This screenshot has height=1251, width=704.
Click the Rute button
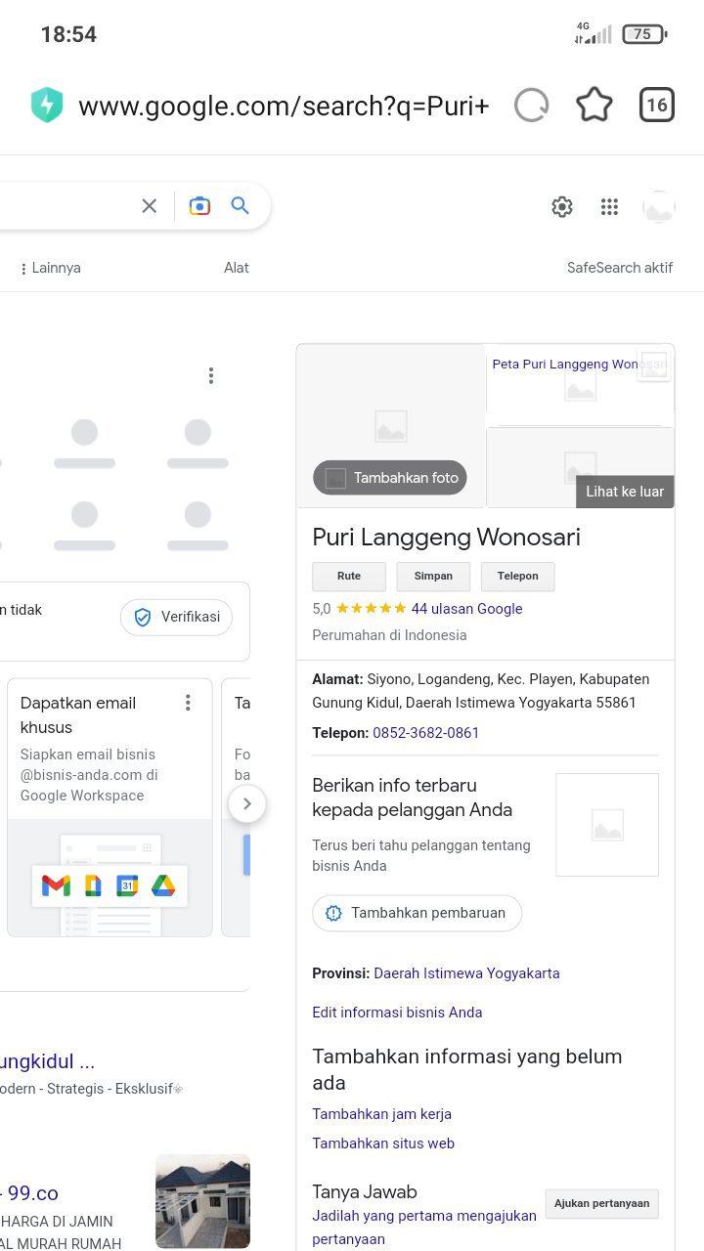point(349,577)
